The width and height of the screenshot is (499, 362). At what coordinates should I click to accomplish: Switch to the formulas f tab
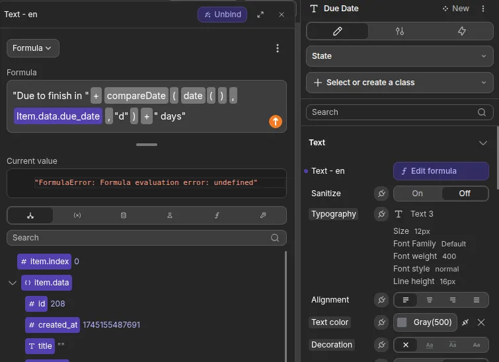click(217, 215)
